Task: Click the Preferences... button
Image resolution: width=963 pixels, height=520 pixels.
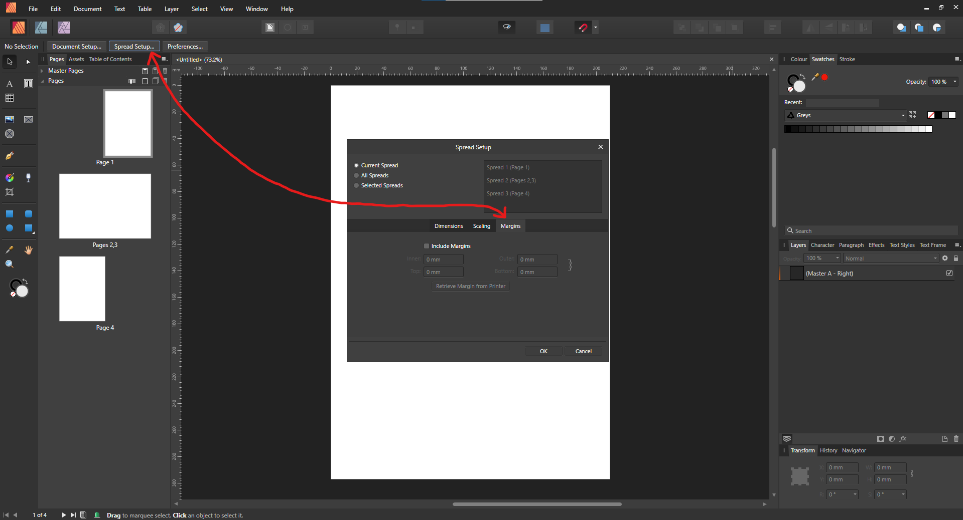Action: click(x=185, y=46)
